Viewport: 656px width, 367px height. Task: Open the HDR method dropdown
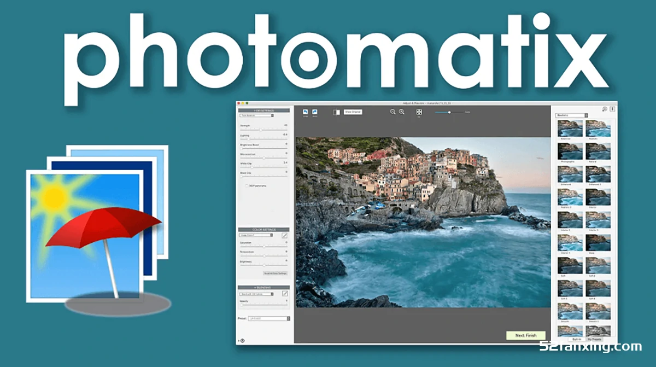point(257,115)
